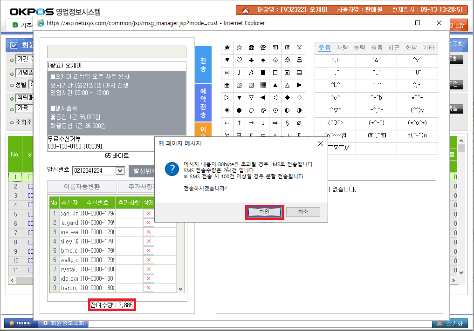Insert the ^_^ smile emoticon
The width and height of the screenshot is (474, 331).
point(376,73)
